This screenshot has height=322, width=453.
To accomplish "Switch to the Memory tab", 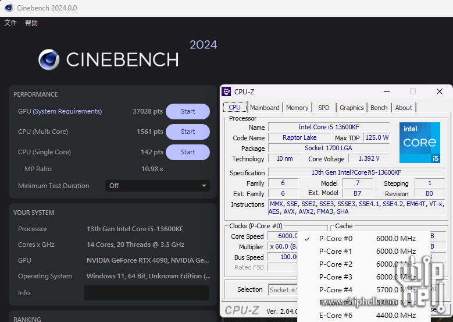I will [x=297, y=108].
